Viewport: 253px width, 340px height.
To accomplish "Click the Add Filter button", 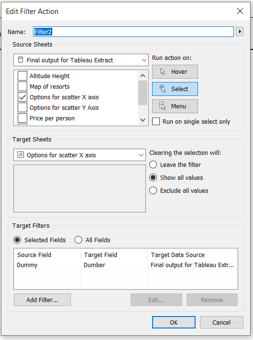I will [x=42, y=300].
